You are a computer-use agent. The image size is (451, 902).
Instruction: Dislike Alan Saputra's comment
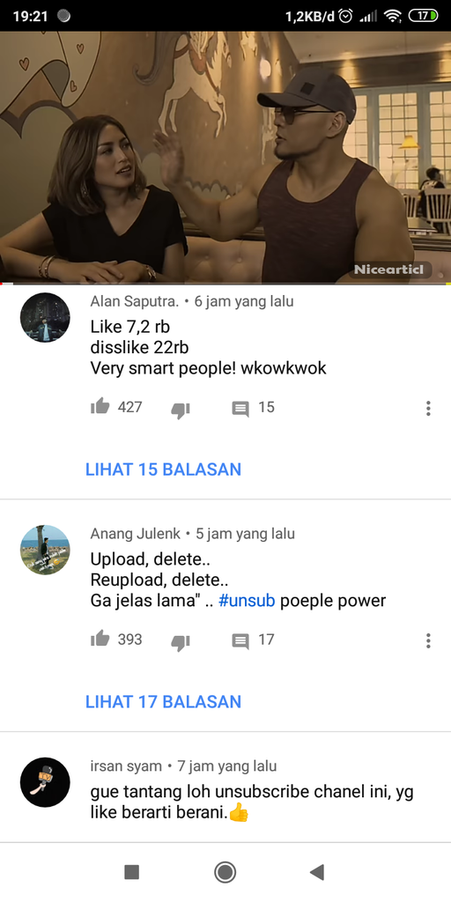pos(181,410)
